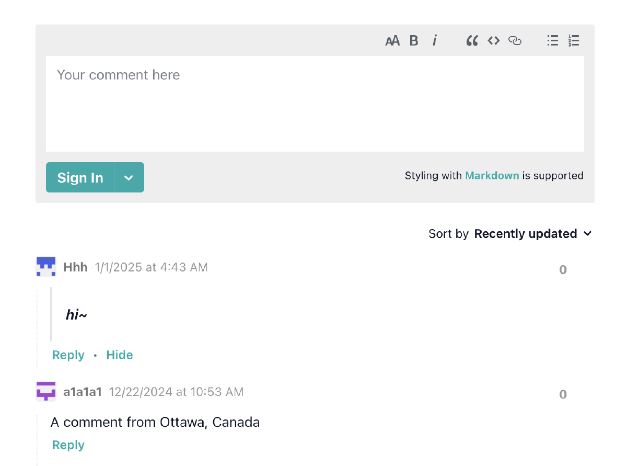Screen dimensions: 627x466
Task: Add a hyperlink using the link icon
Action: tap(515, 41)
